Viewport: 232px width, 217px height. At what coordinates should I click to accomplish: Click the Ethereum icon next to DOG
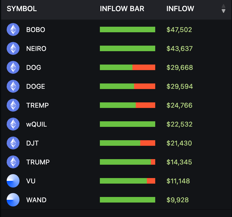(13, 67)
